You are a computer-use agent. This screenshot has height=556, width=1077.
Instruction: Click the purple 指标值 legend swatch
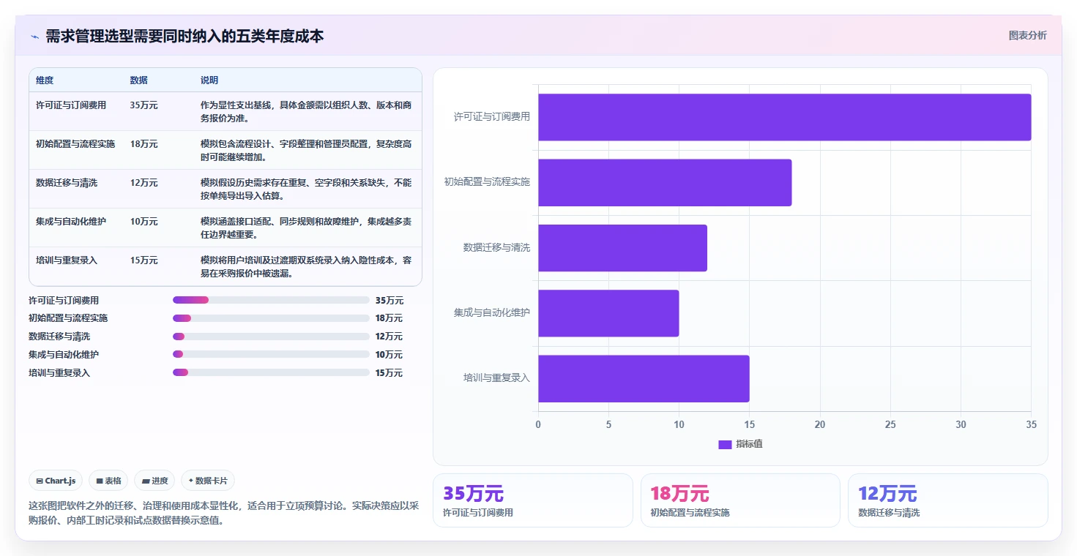[x=725, y=444]
